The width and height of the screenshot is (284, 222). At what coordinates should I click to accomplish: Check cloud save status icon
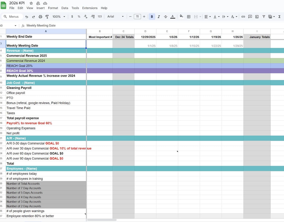click(45, 3)
